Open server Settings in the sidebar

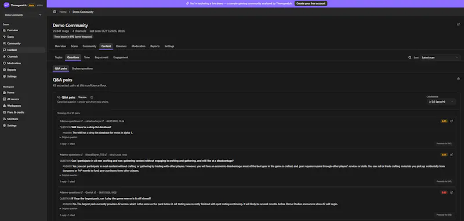12,77
